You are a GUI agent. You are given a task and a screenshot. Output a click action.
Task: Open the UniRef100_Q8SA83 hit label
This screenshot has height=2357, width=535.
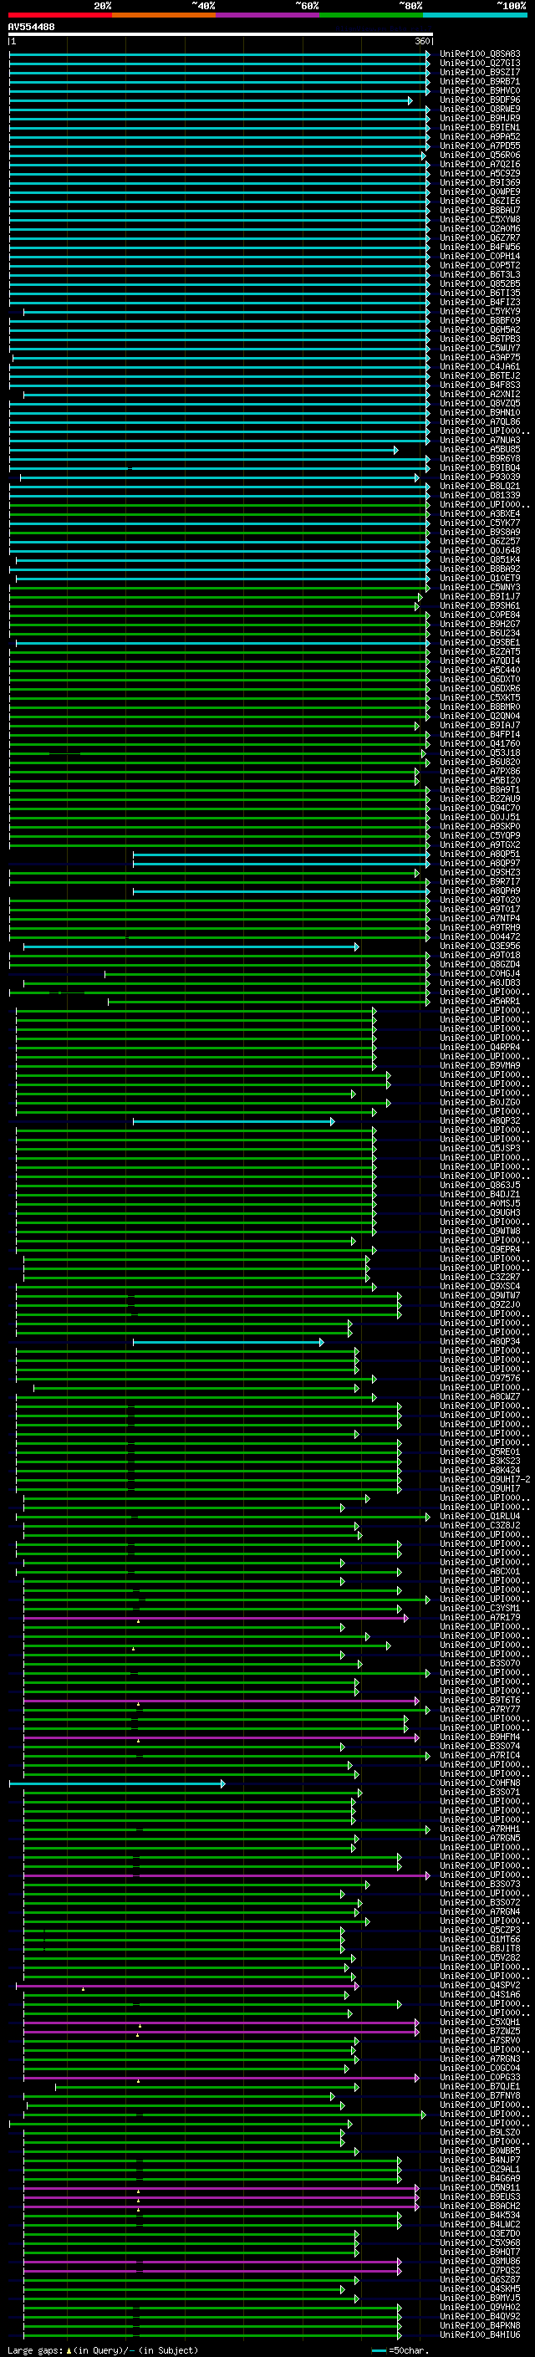tap(480, 54)
